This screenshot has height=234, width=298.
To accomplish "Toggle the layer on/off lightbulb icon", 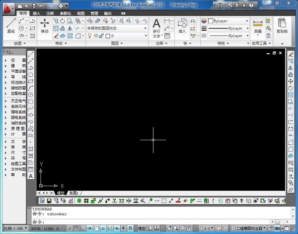I will click(x=90, y=36).
